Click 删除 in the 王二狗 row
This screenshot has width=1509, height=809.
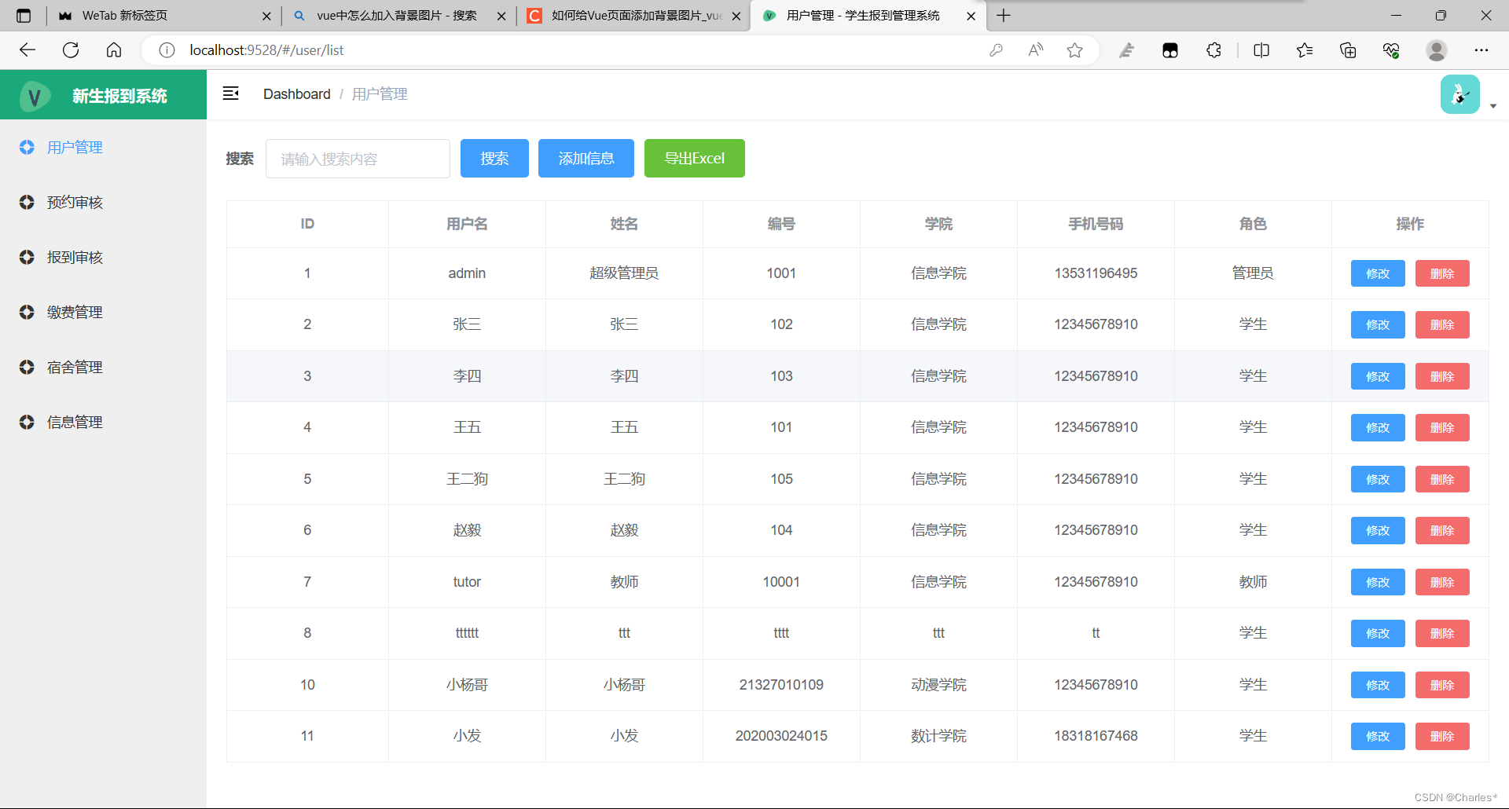pos(1442,479)
